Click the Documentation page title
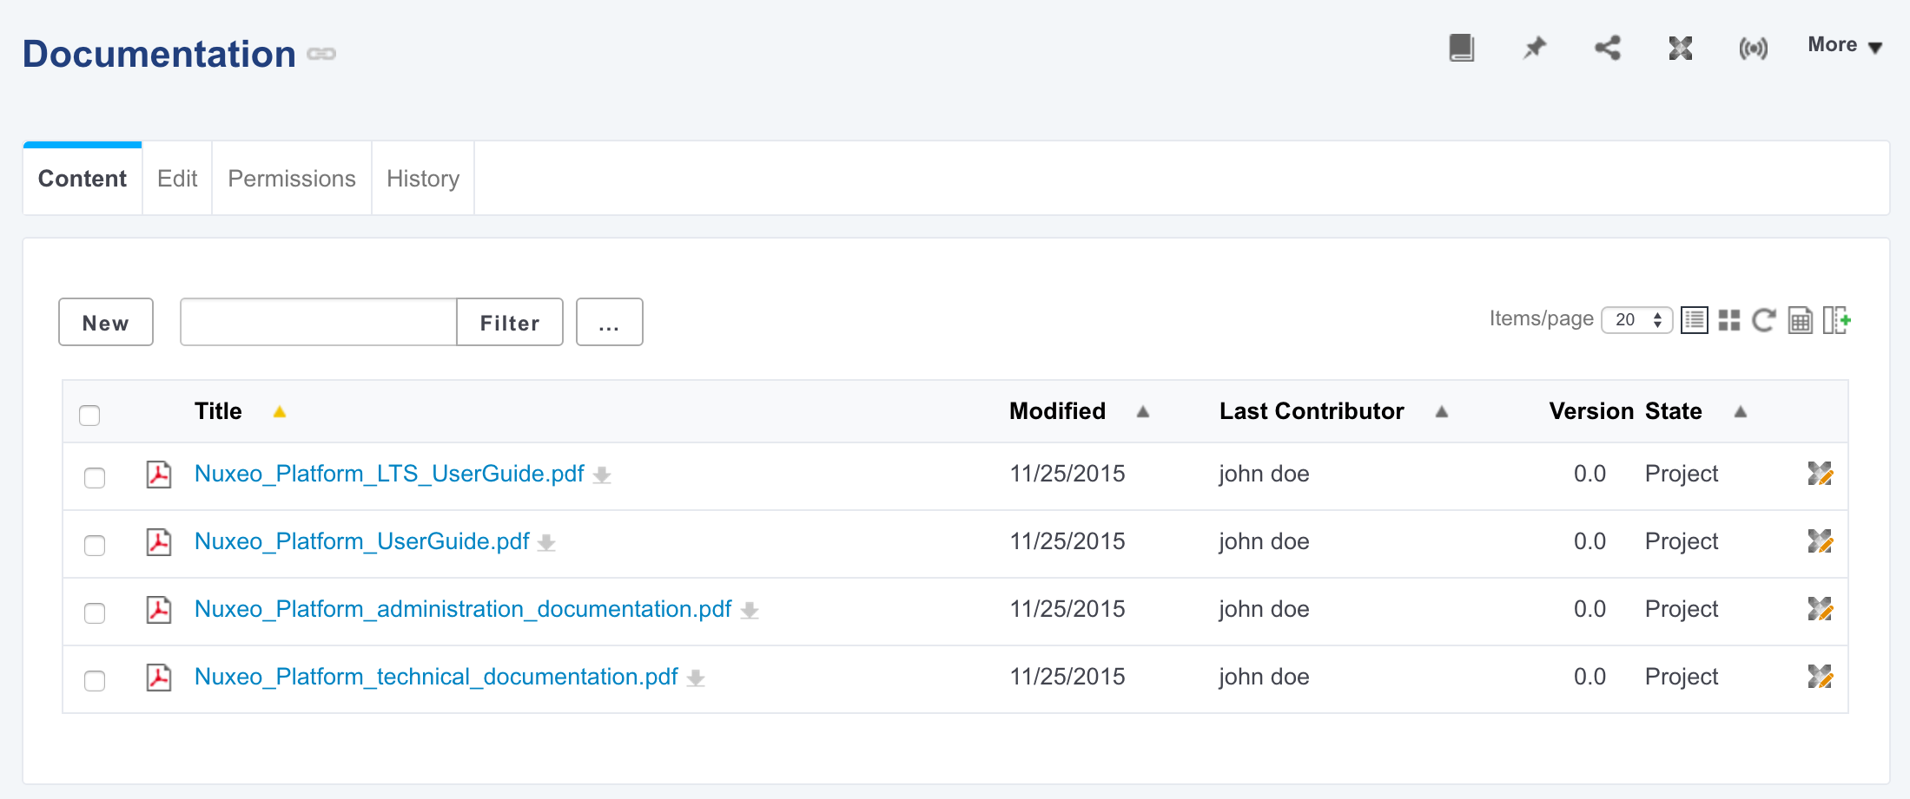The width and height of the screenshot is (1910, 799). pos(159,54)
